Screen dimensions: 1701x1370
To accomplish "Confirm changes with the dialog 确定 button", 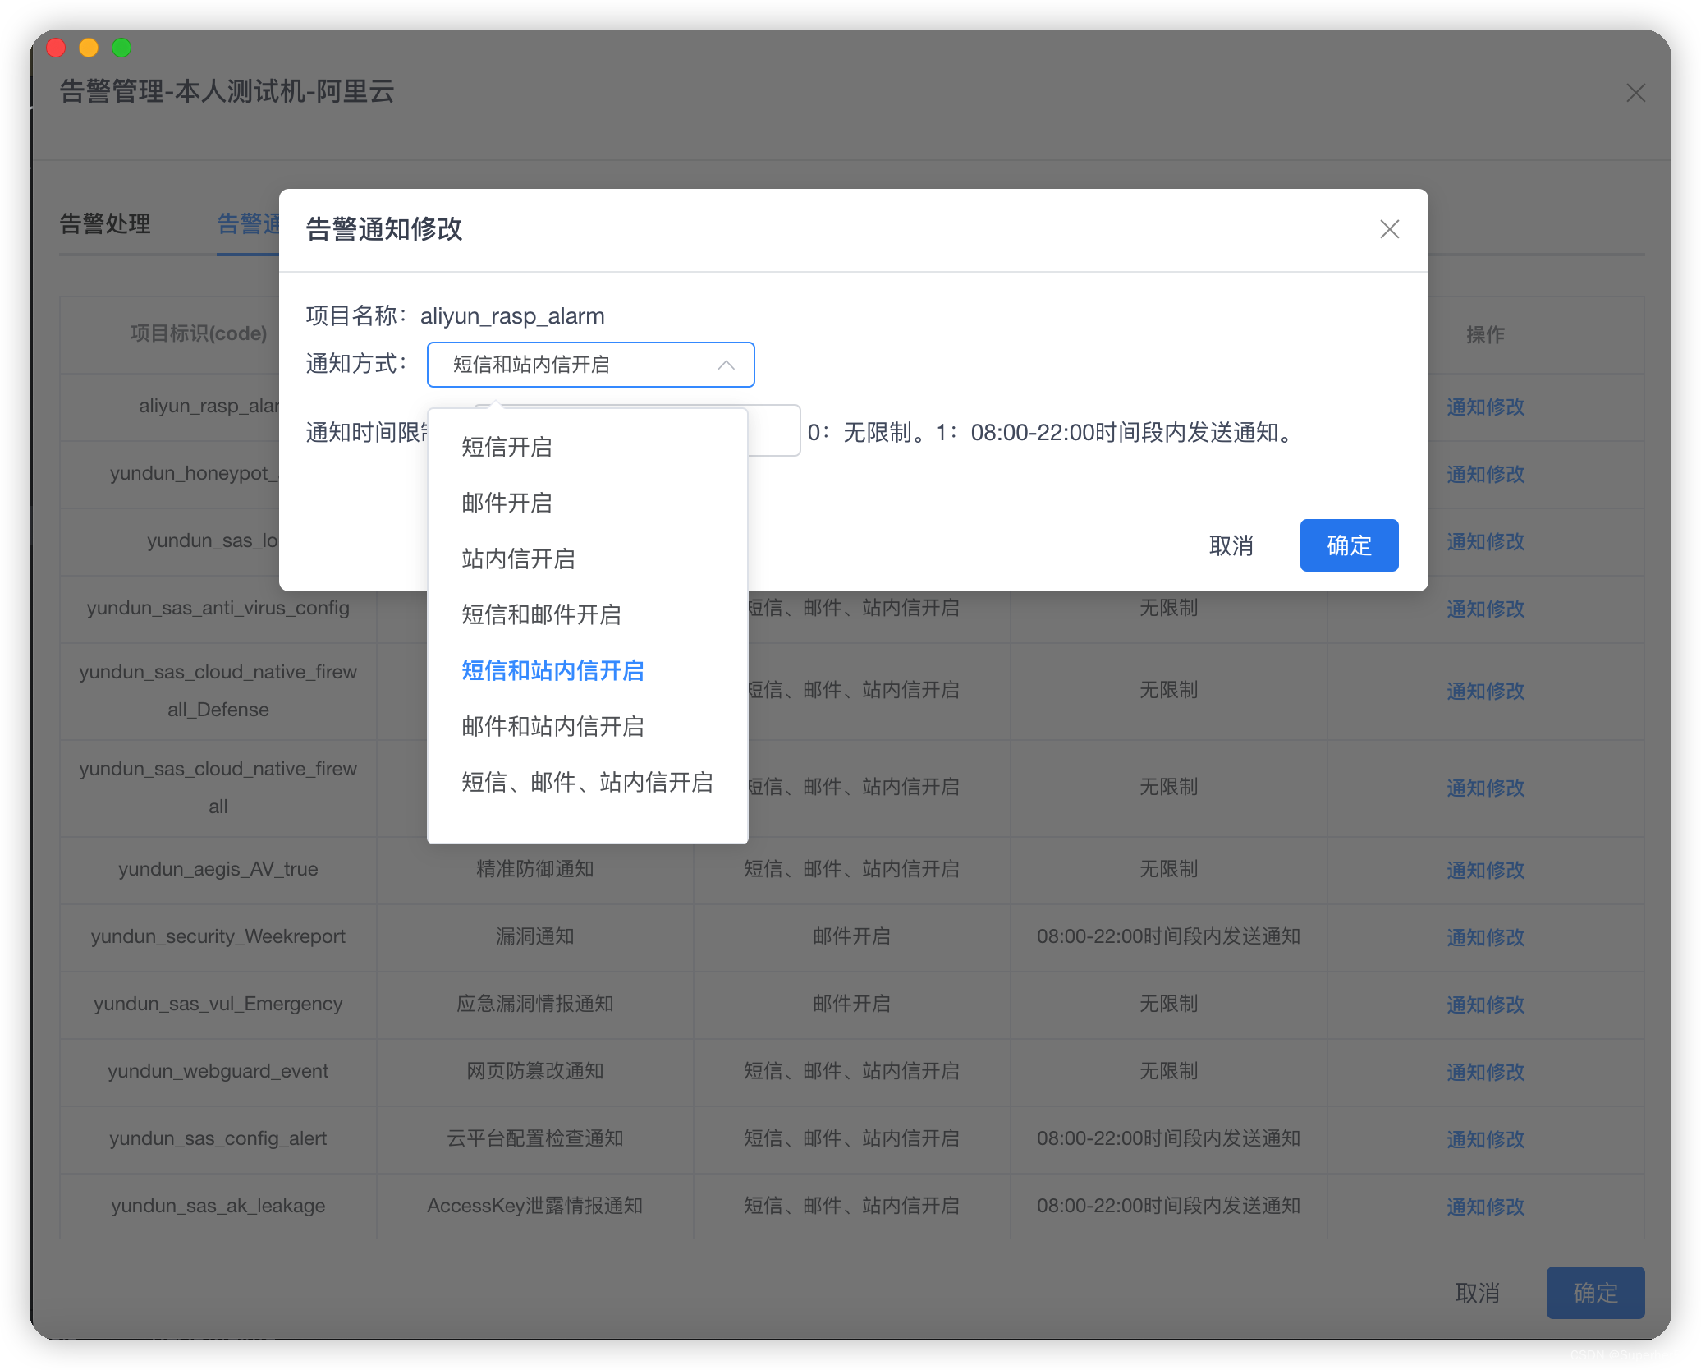I will pyautogui.click(x=1349, y=545).
